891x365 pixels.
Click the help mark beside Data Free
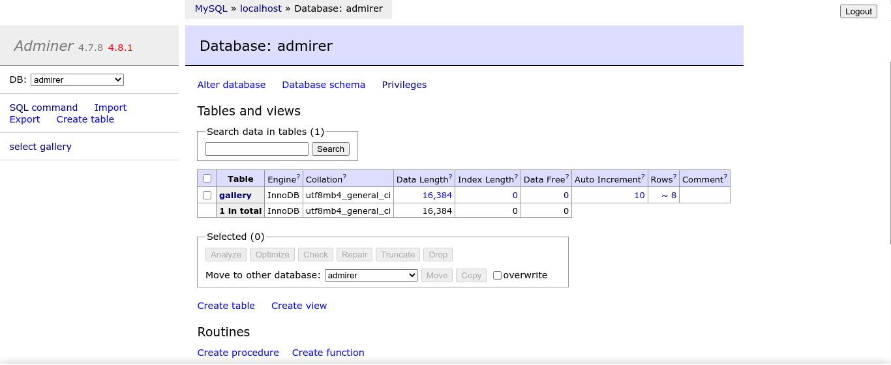coord(567,177)
